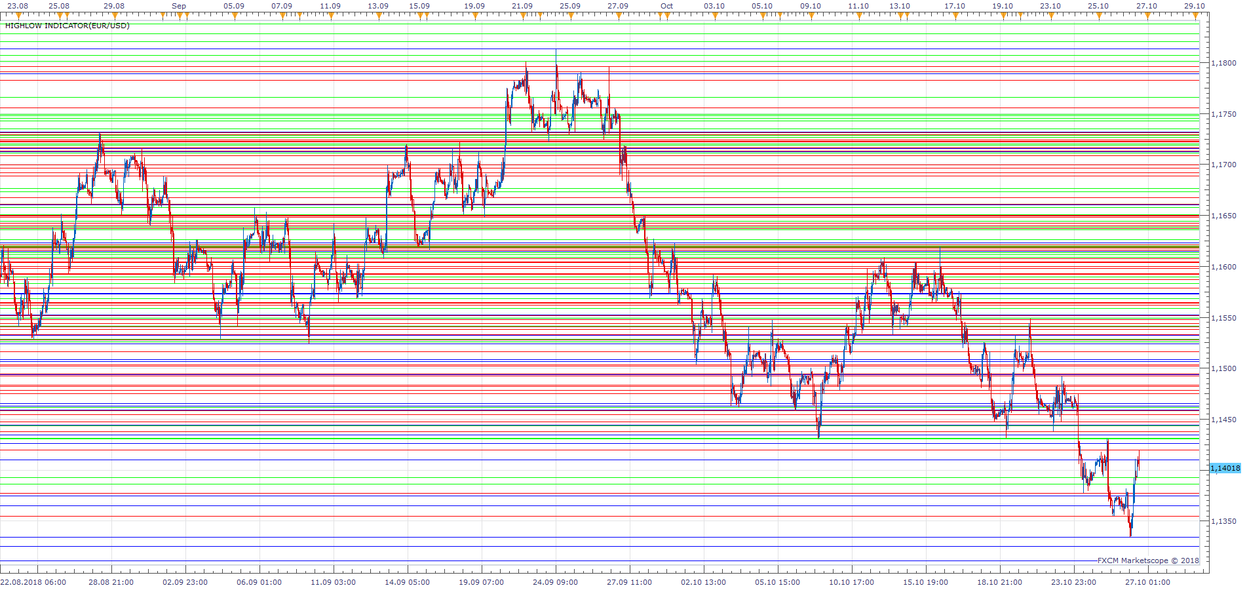Screen dimensions: 1247x590
Task: Click the 18.10 21:00 time label
Action: [1000, 582]
